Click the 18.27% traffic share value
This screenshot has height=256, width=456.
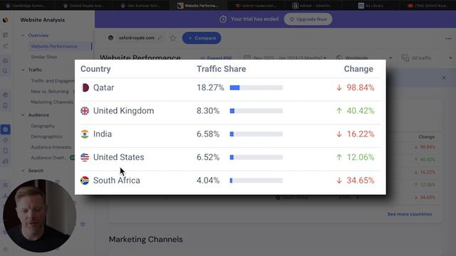(x=210, y=87)
